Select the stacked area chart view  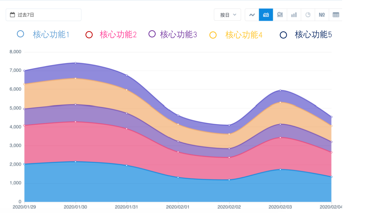266,15
